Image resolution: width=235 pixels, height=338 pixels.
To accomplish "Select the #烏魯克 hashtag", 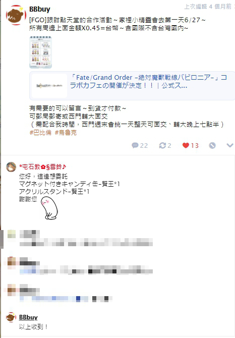I will point(66,133).
